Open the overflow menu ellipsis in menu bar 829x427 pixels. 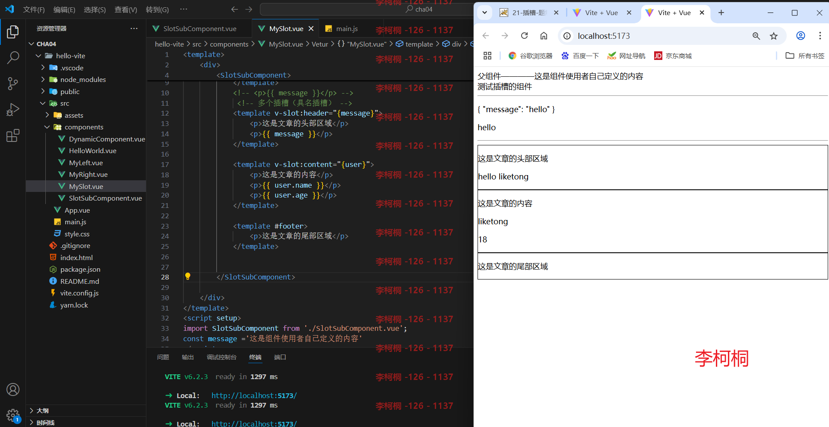coord(184,9)
